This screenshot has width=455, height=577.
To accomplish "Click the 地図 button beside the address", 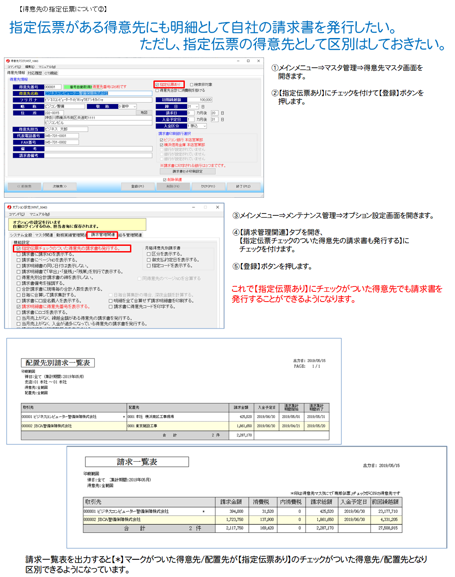I will point(144,113).
